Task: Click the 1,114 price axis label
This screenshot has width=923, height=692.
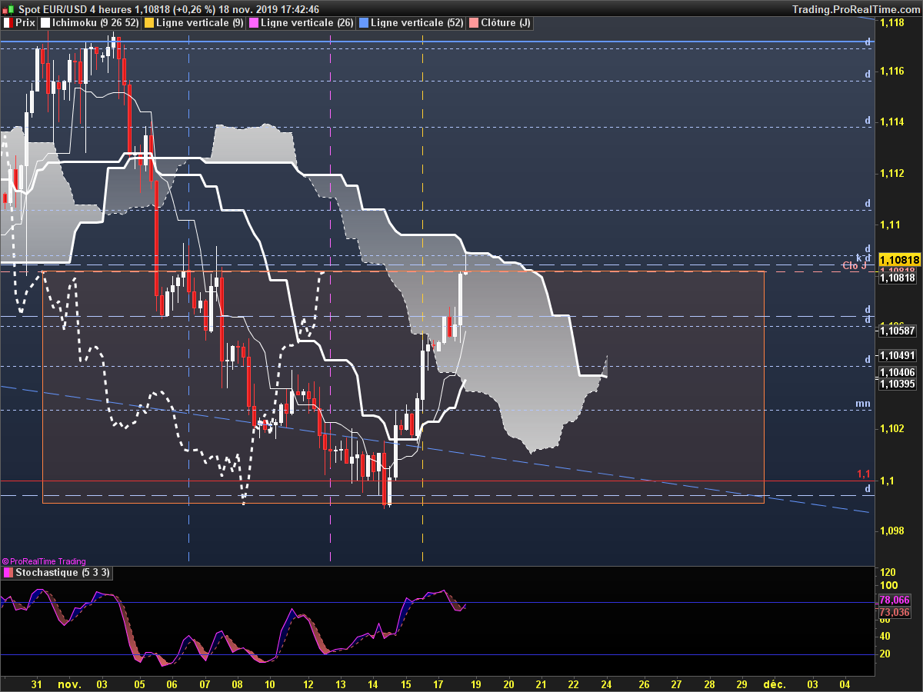Action: pyautogui.click(x=892, y=122)
